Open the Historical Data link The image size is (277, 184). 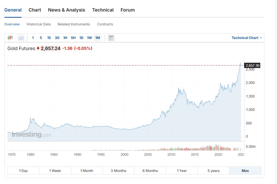[39, 24]
